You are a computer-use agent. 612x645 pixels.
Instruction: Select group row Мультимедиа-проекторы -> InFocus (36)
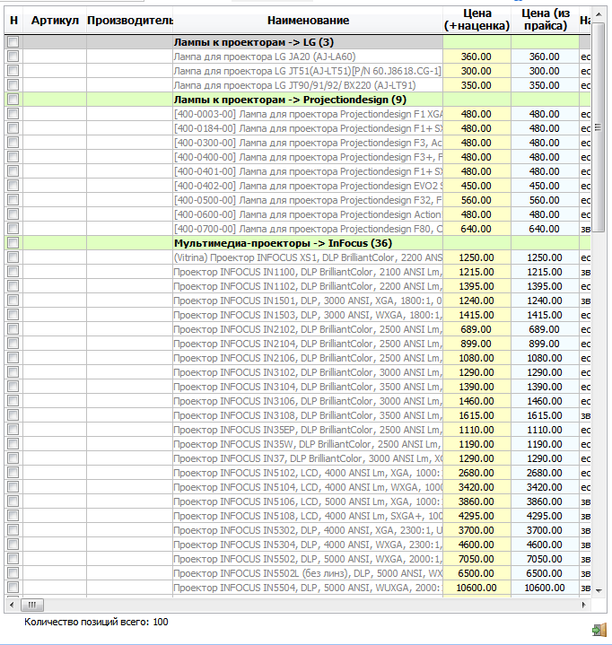(298, 243)
